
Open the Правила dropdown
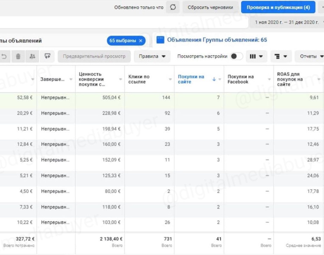pyautogui.click(x=152, y=56)
